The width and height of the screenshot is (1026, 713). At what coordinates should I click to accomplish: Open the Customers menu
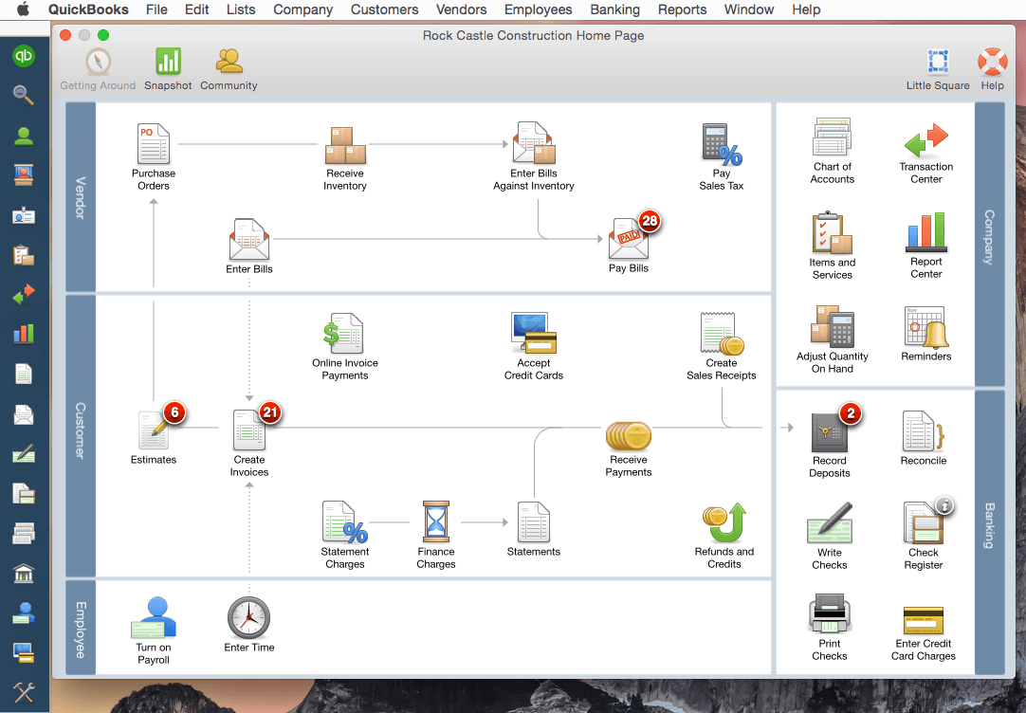(384, 9)
